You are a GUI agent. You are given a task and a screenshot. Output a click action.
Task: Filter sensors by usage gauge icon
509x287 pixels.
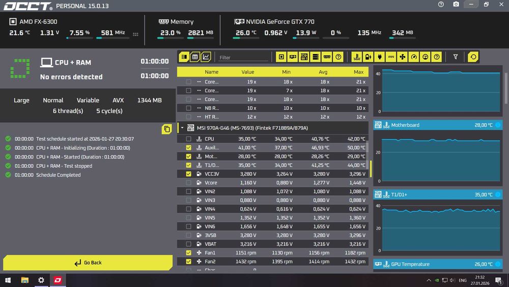pyautogui.click(x=425, y=57)
